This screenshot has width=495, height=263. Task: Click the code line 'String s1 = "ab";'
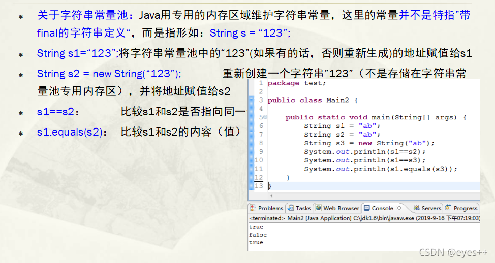(342, 126)
